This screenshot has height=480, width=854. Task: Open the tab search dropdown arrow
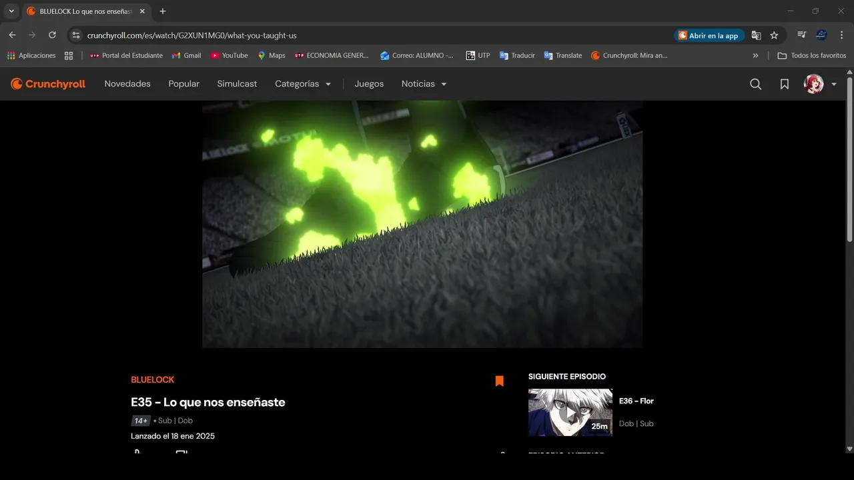[11, 11]
